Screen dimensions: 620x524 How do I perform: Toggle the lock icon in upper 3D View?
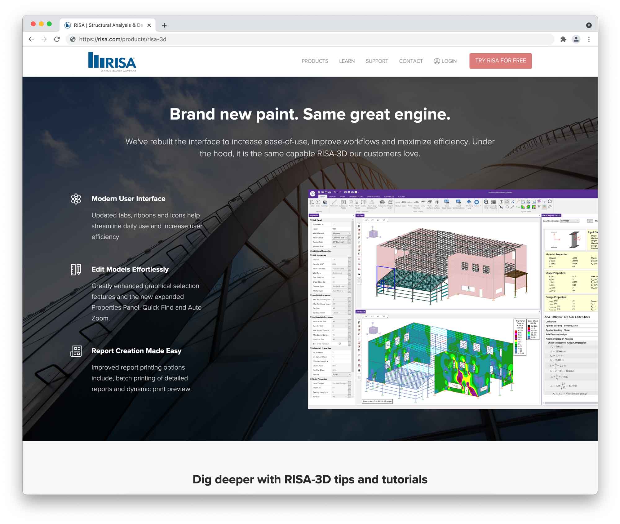click(x=359, y=274)
